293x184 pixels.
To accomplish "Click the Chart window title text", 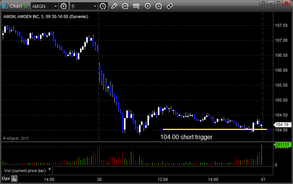I will pyautogui.click(x=16, y=6).
